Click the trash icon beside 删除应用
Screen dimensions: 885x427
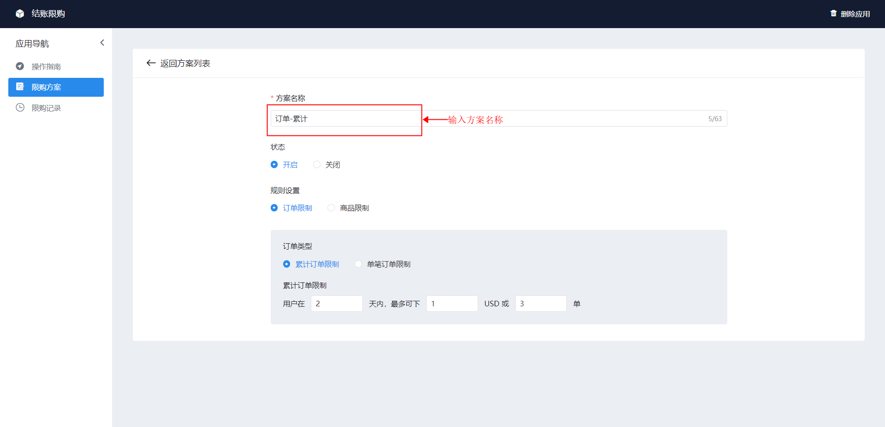click(833, 13)
